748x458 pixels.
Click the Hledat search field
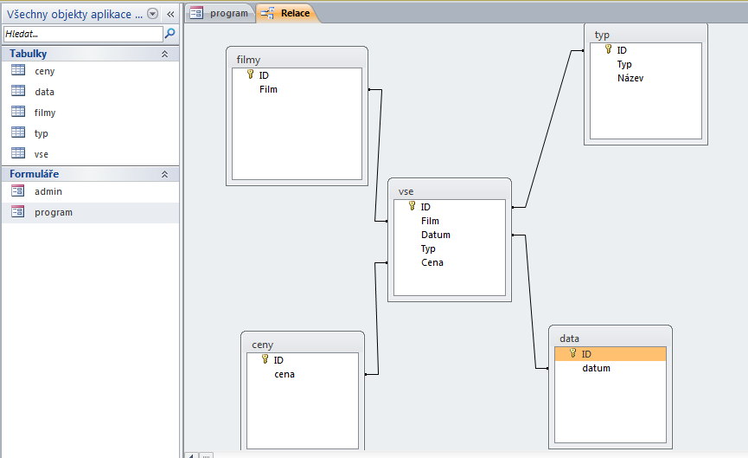(x=82, y=34)
